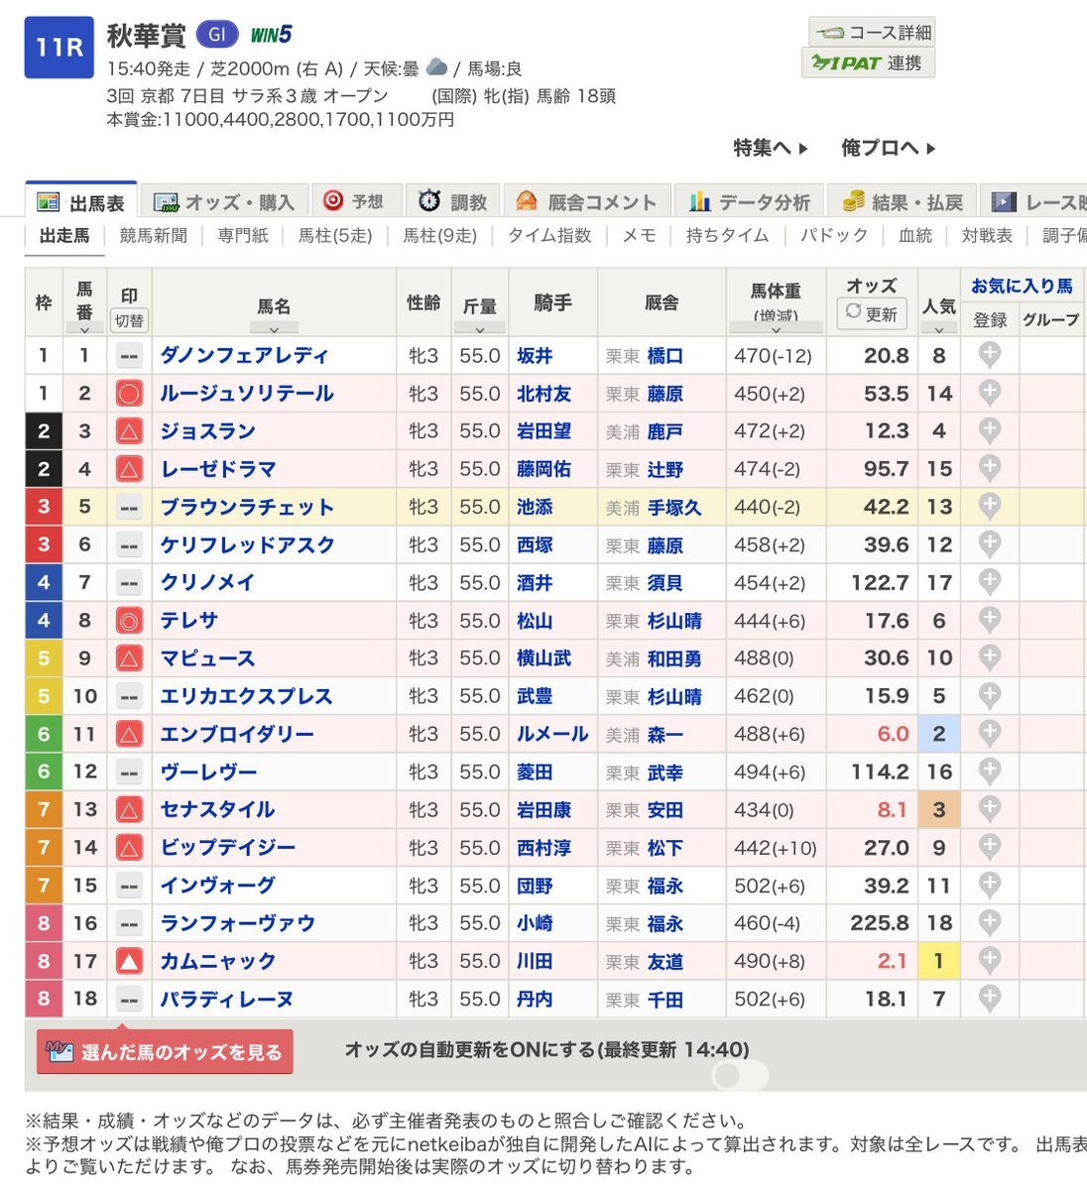Click IPAT連携 button
Viewport: 1087px width, 1190px height.
pyautogui.click(x=868, y=62)
